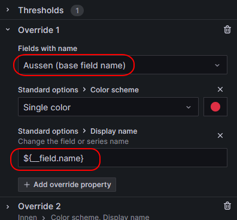This screenshot has height=220, width=237.
Task: Open the Single color scheme dropdown
Action: coord(108,107)
